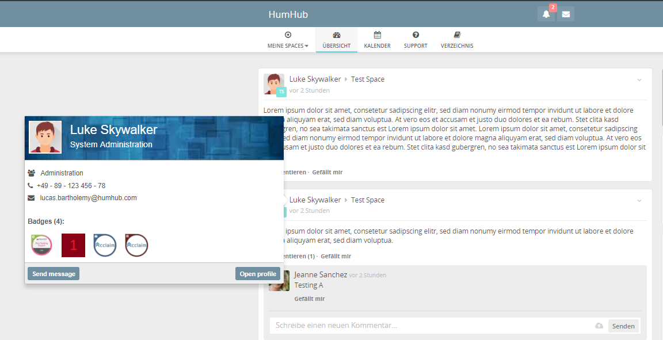Image resolution: width=663 pixels, height=340 pixels.
Task: Click the Open profile button
Action: tap(257, 274)
